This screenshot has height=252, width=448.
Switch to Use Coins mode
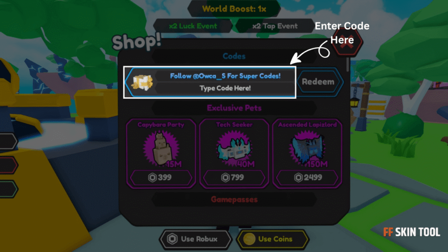click(273, 239)
